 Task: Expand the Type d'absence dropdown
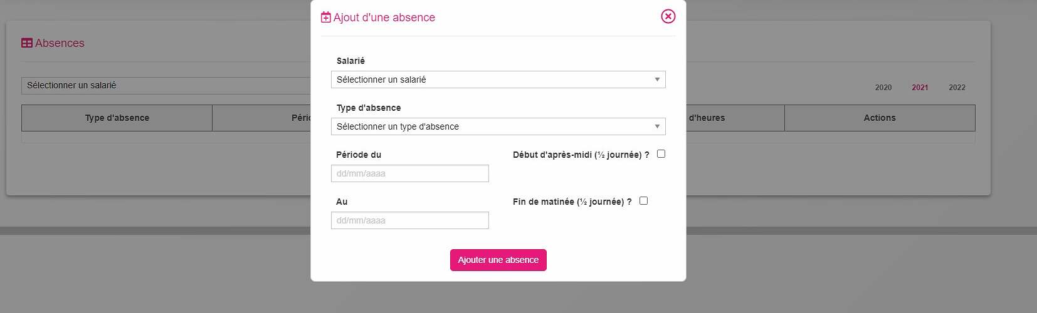click(x=498, y=126)
